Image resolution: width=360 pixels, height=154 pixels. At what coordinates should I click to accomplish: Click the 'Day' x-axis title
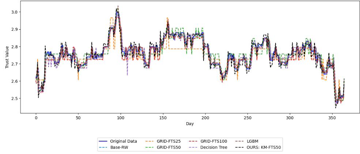[190, 124]
